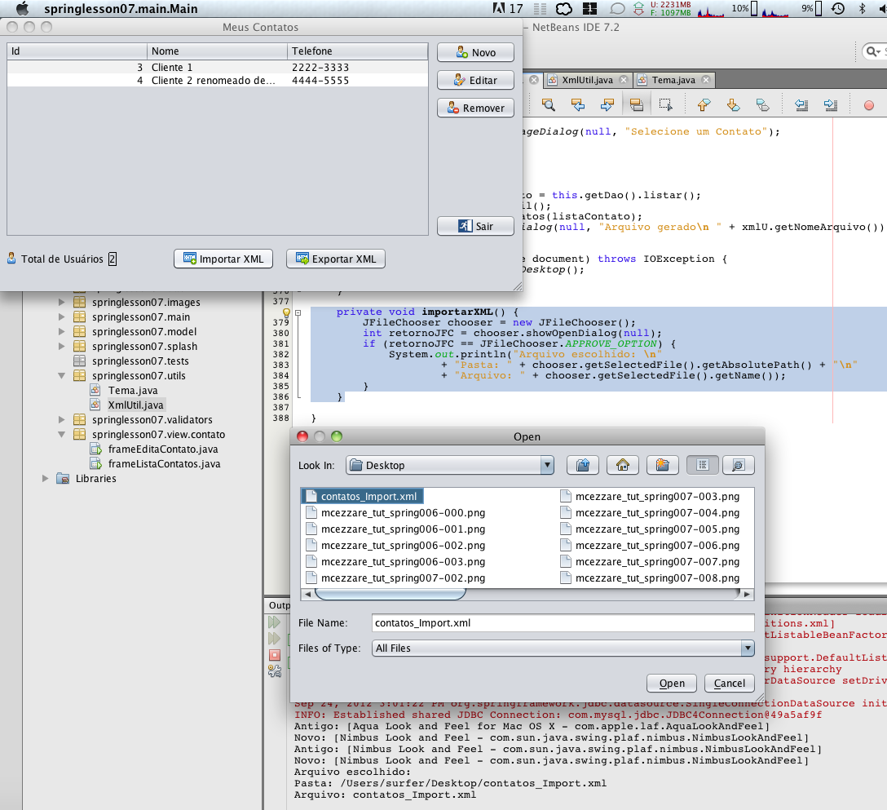Click Time Machine icon in menu bar

(838, 8)
